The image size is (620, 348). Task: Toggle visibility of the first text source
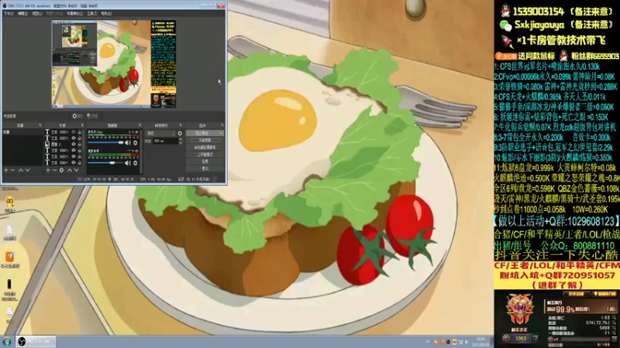pos(73,132)
